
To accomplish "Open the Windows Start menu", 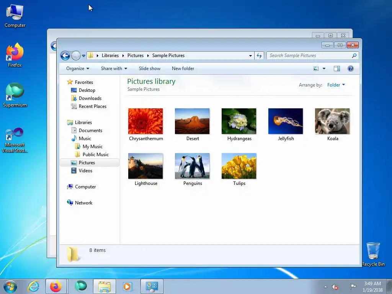I will point(10,286).
